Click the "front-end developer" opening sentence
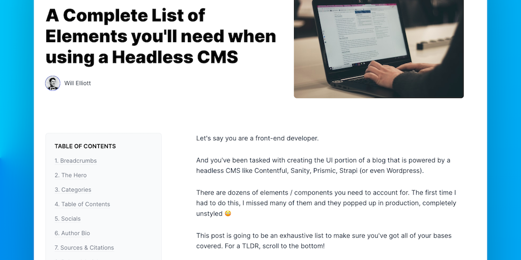Screen dimensions: 521x260 (257, 138)
